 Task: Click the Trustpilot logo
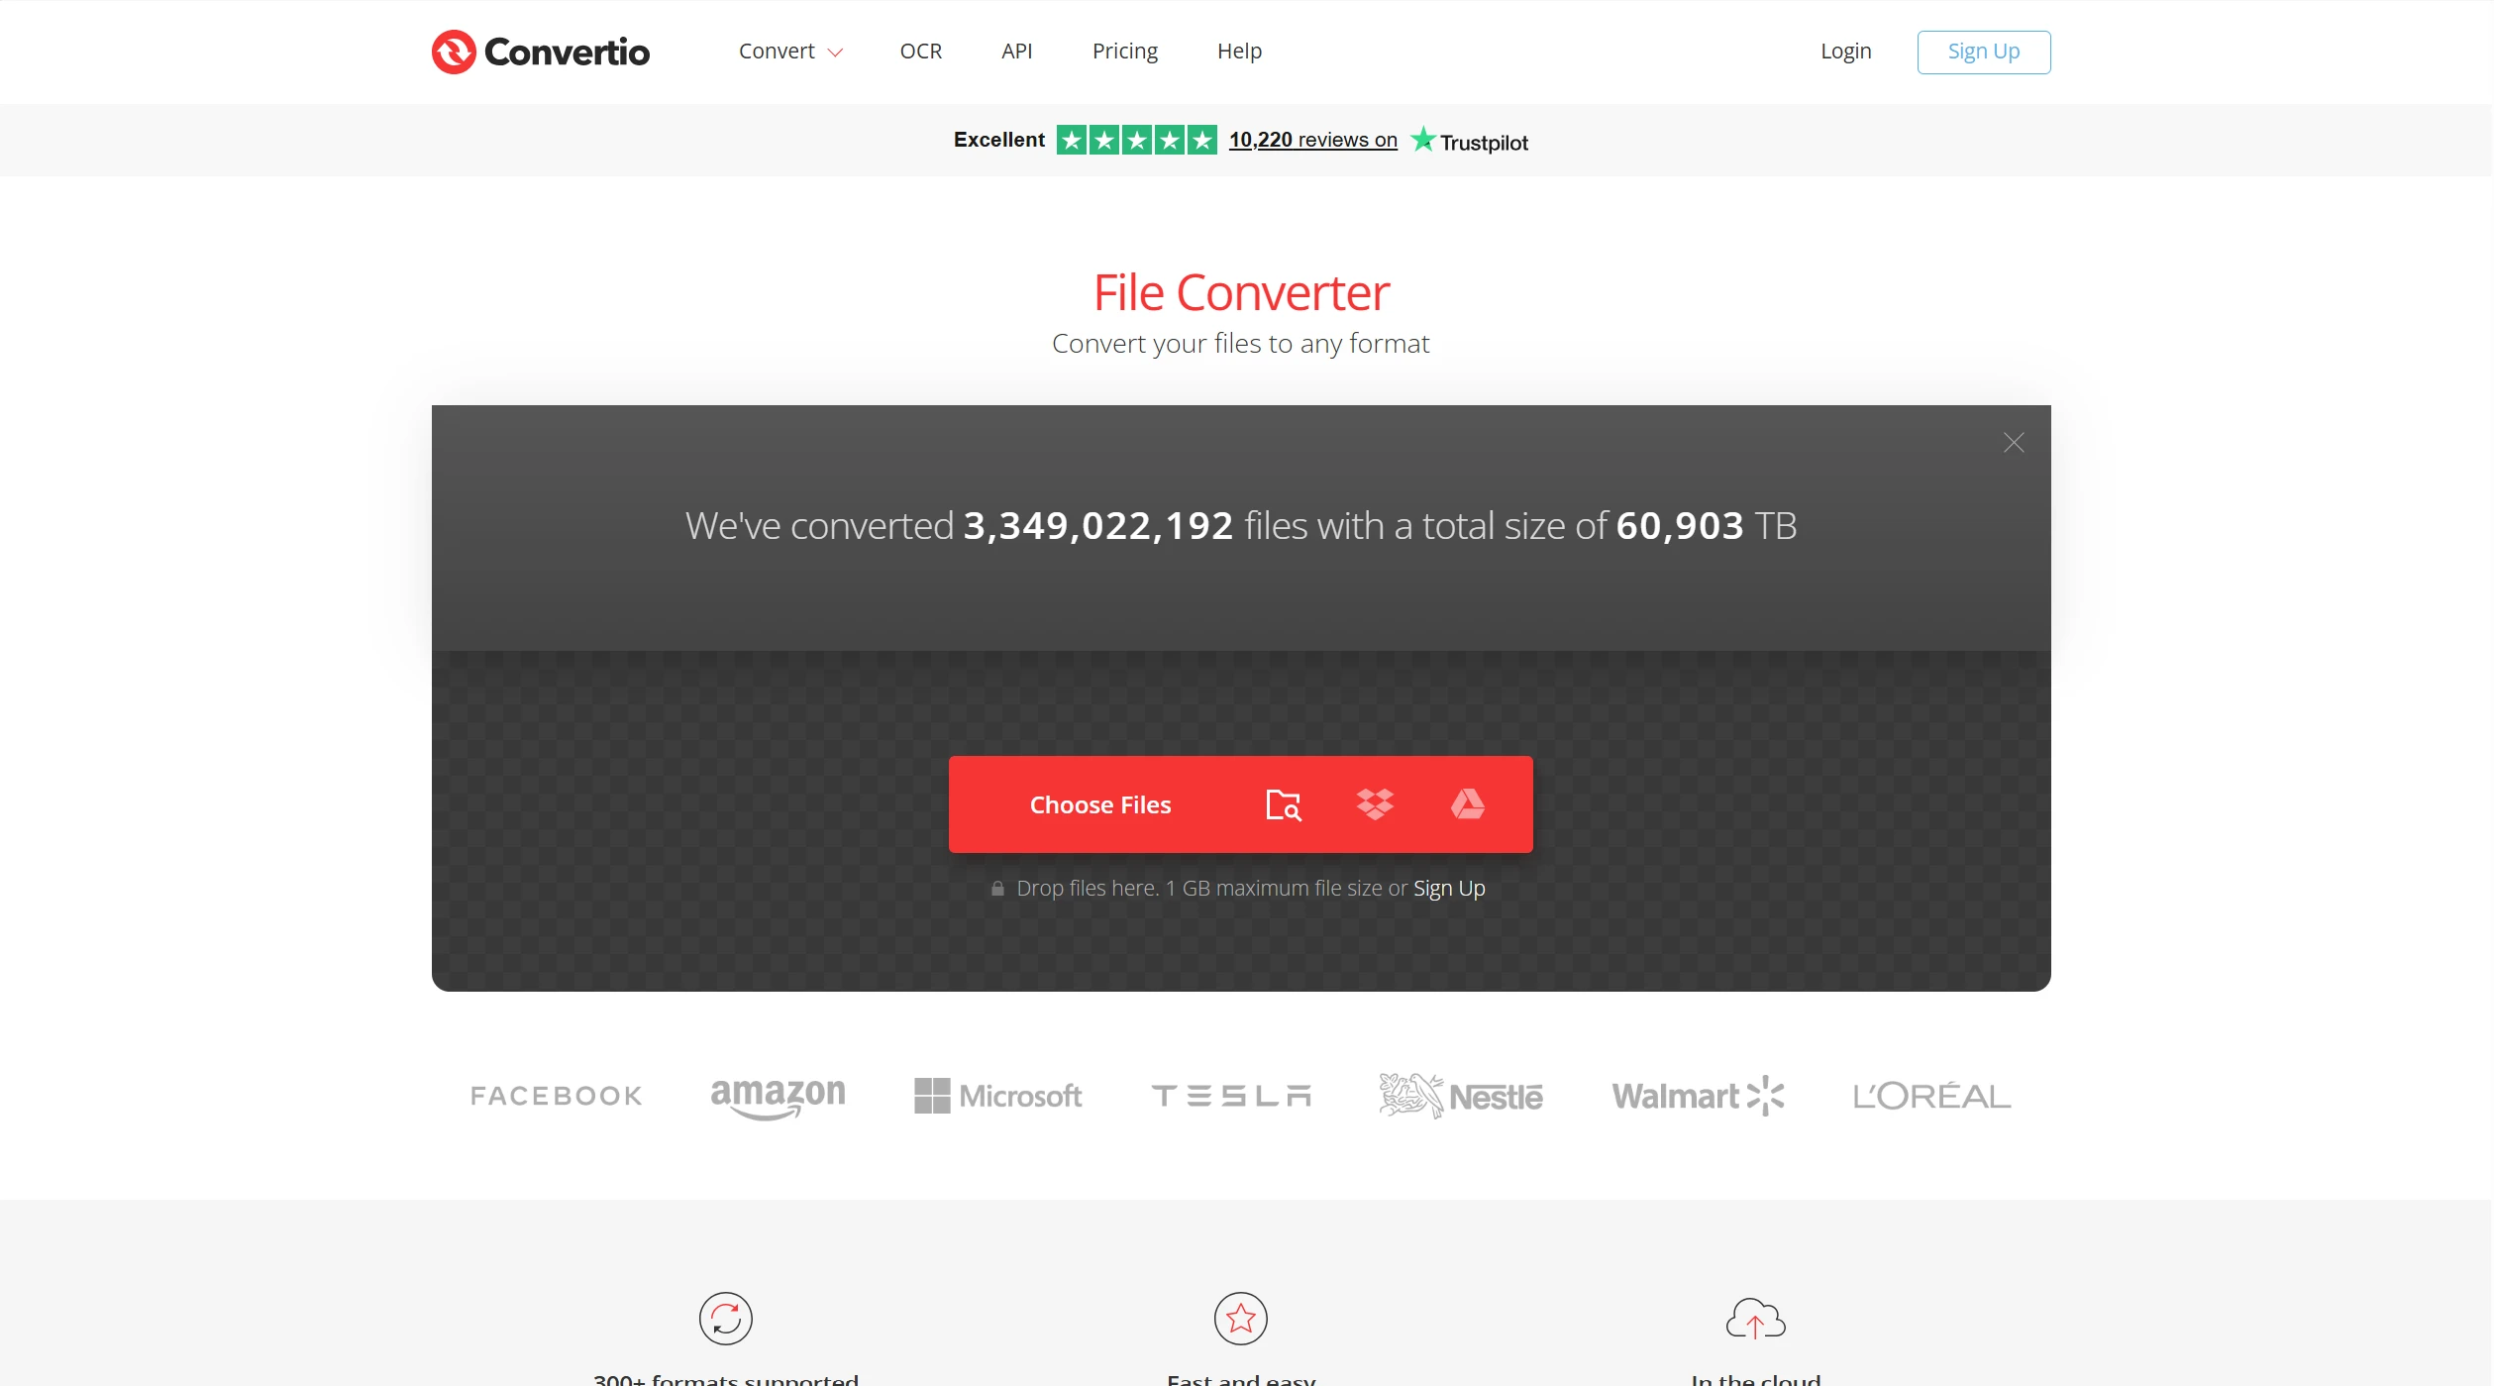(x=1470, y=140)
